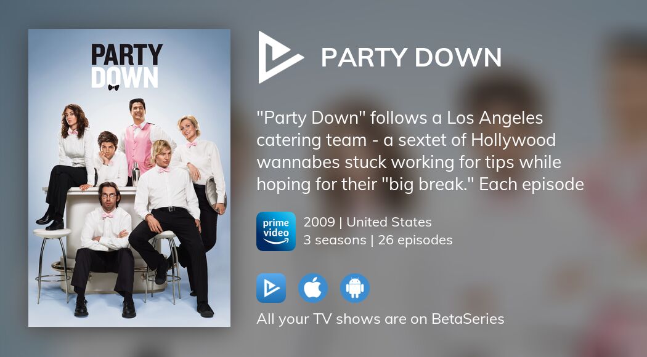Click the large white BetaSeries triangle logo
Viewport: 647px width, 357px height.
pos(279,57)
